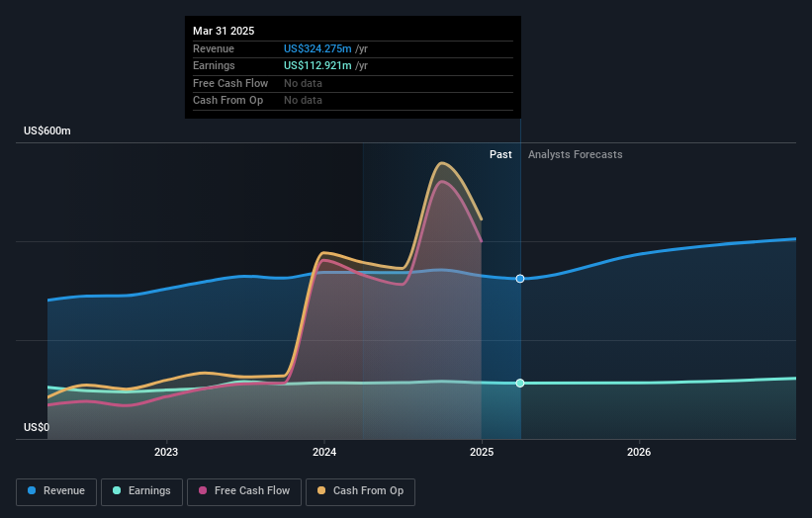Click the Past section label
Viewport: 812px width, 518px height.
click(x=500, y=155)
